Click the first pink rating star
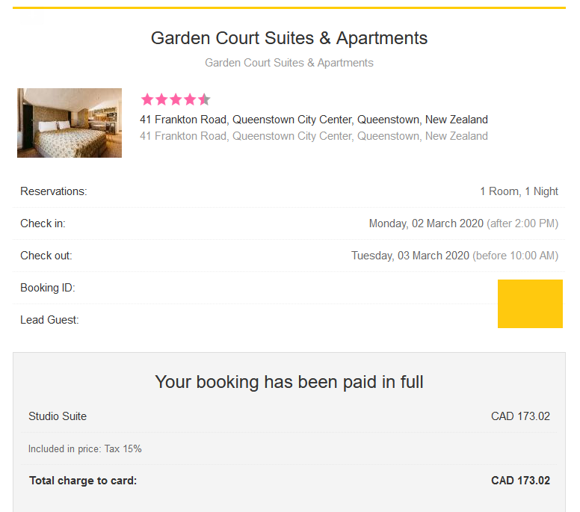 [147, 99]
